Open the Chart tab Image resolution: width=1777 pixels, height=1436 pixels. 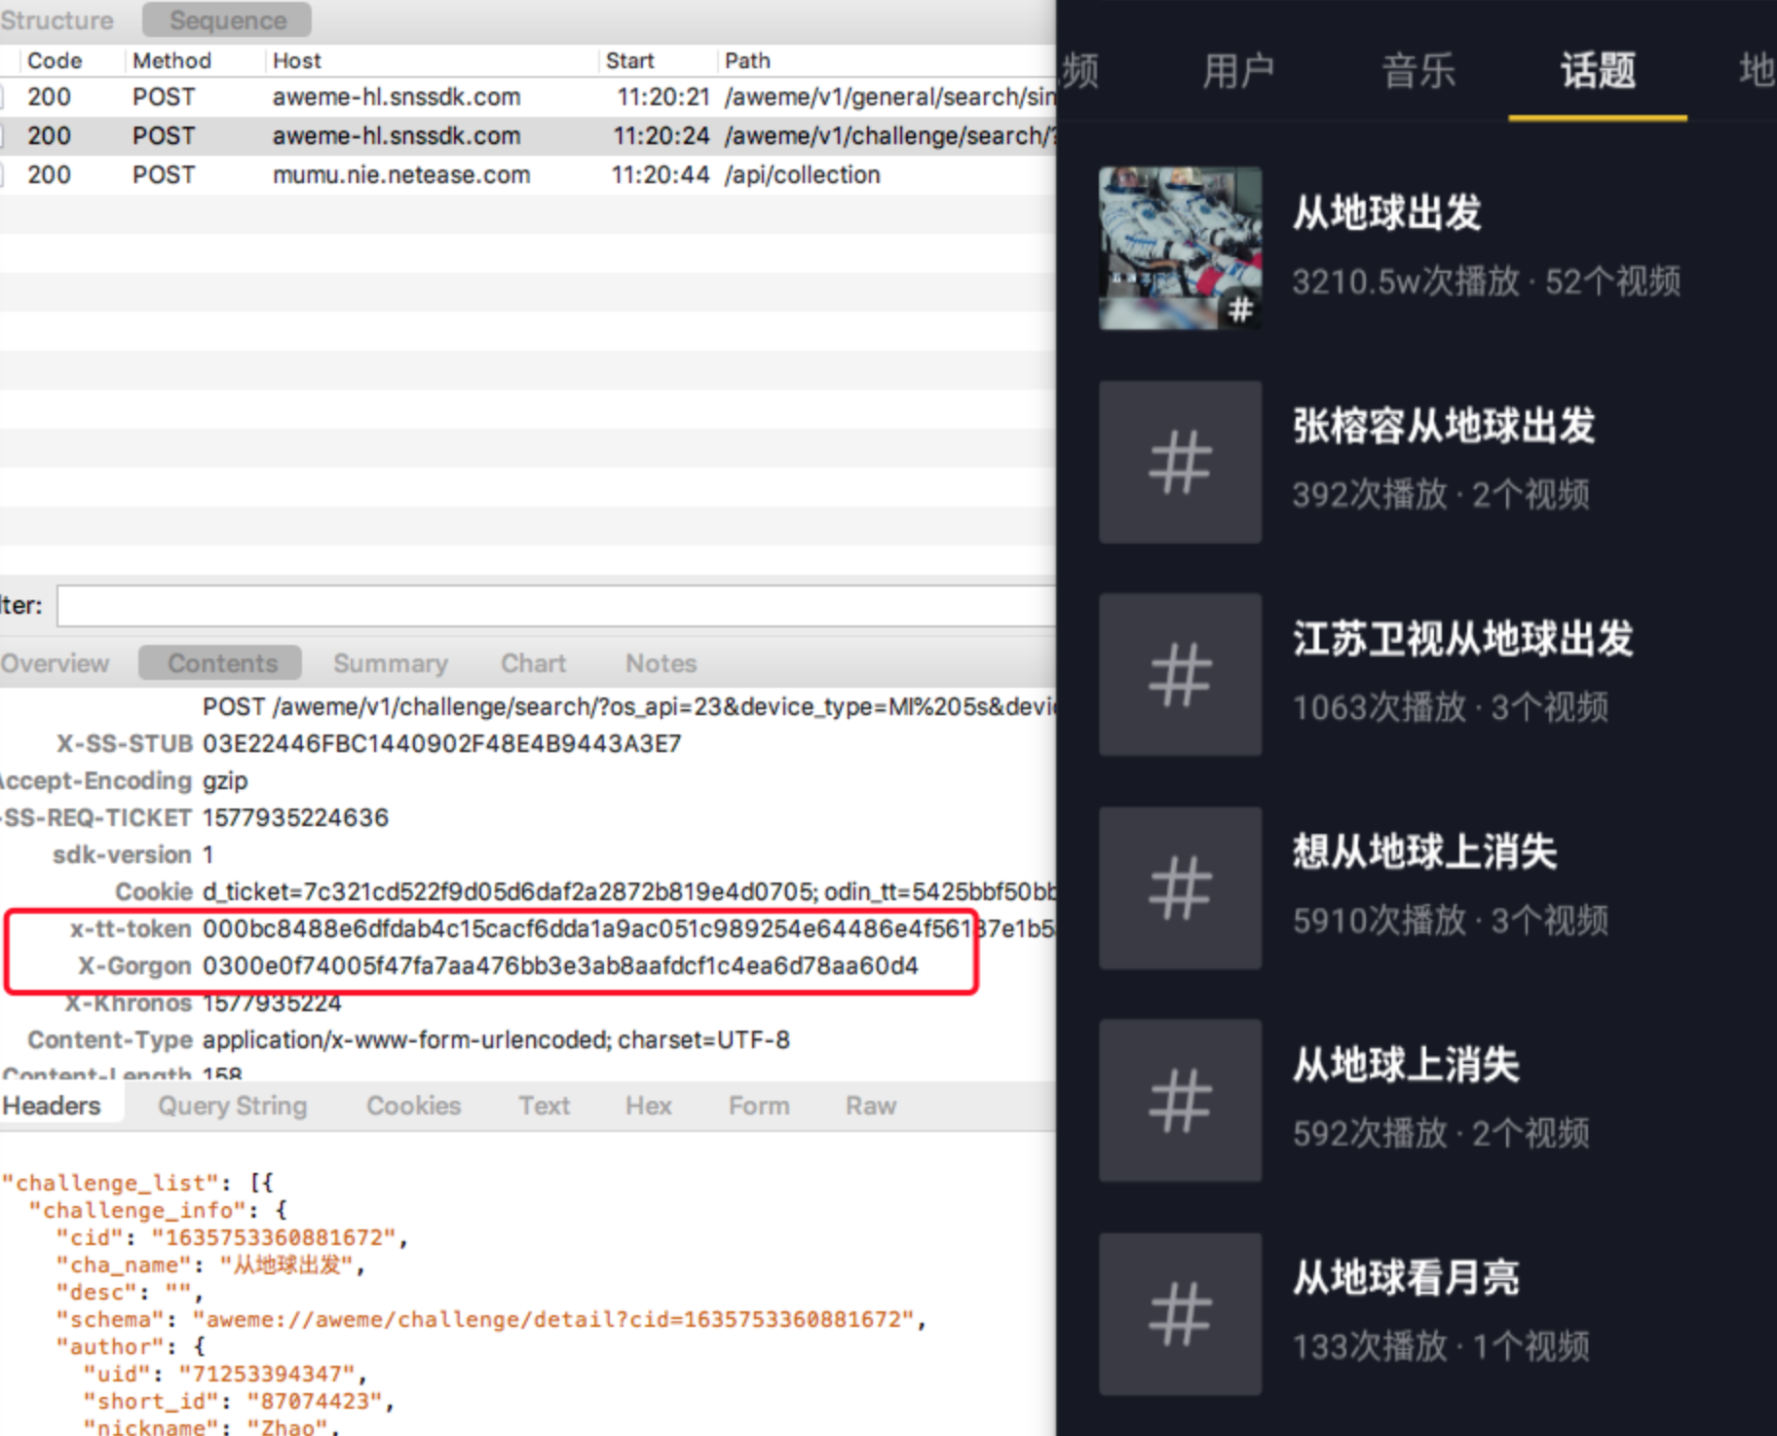(x=533, y=663)
